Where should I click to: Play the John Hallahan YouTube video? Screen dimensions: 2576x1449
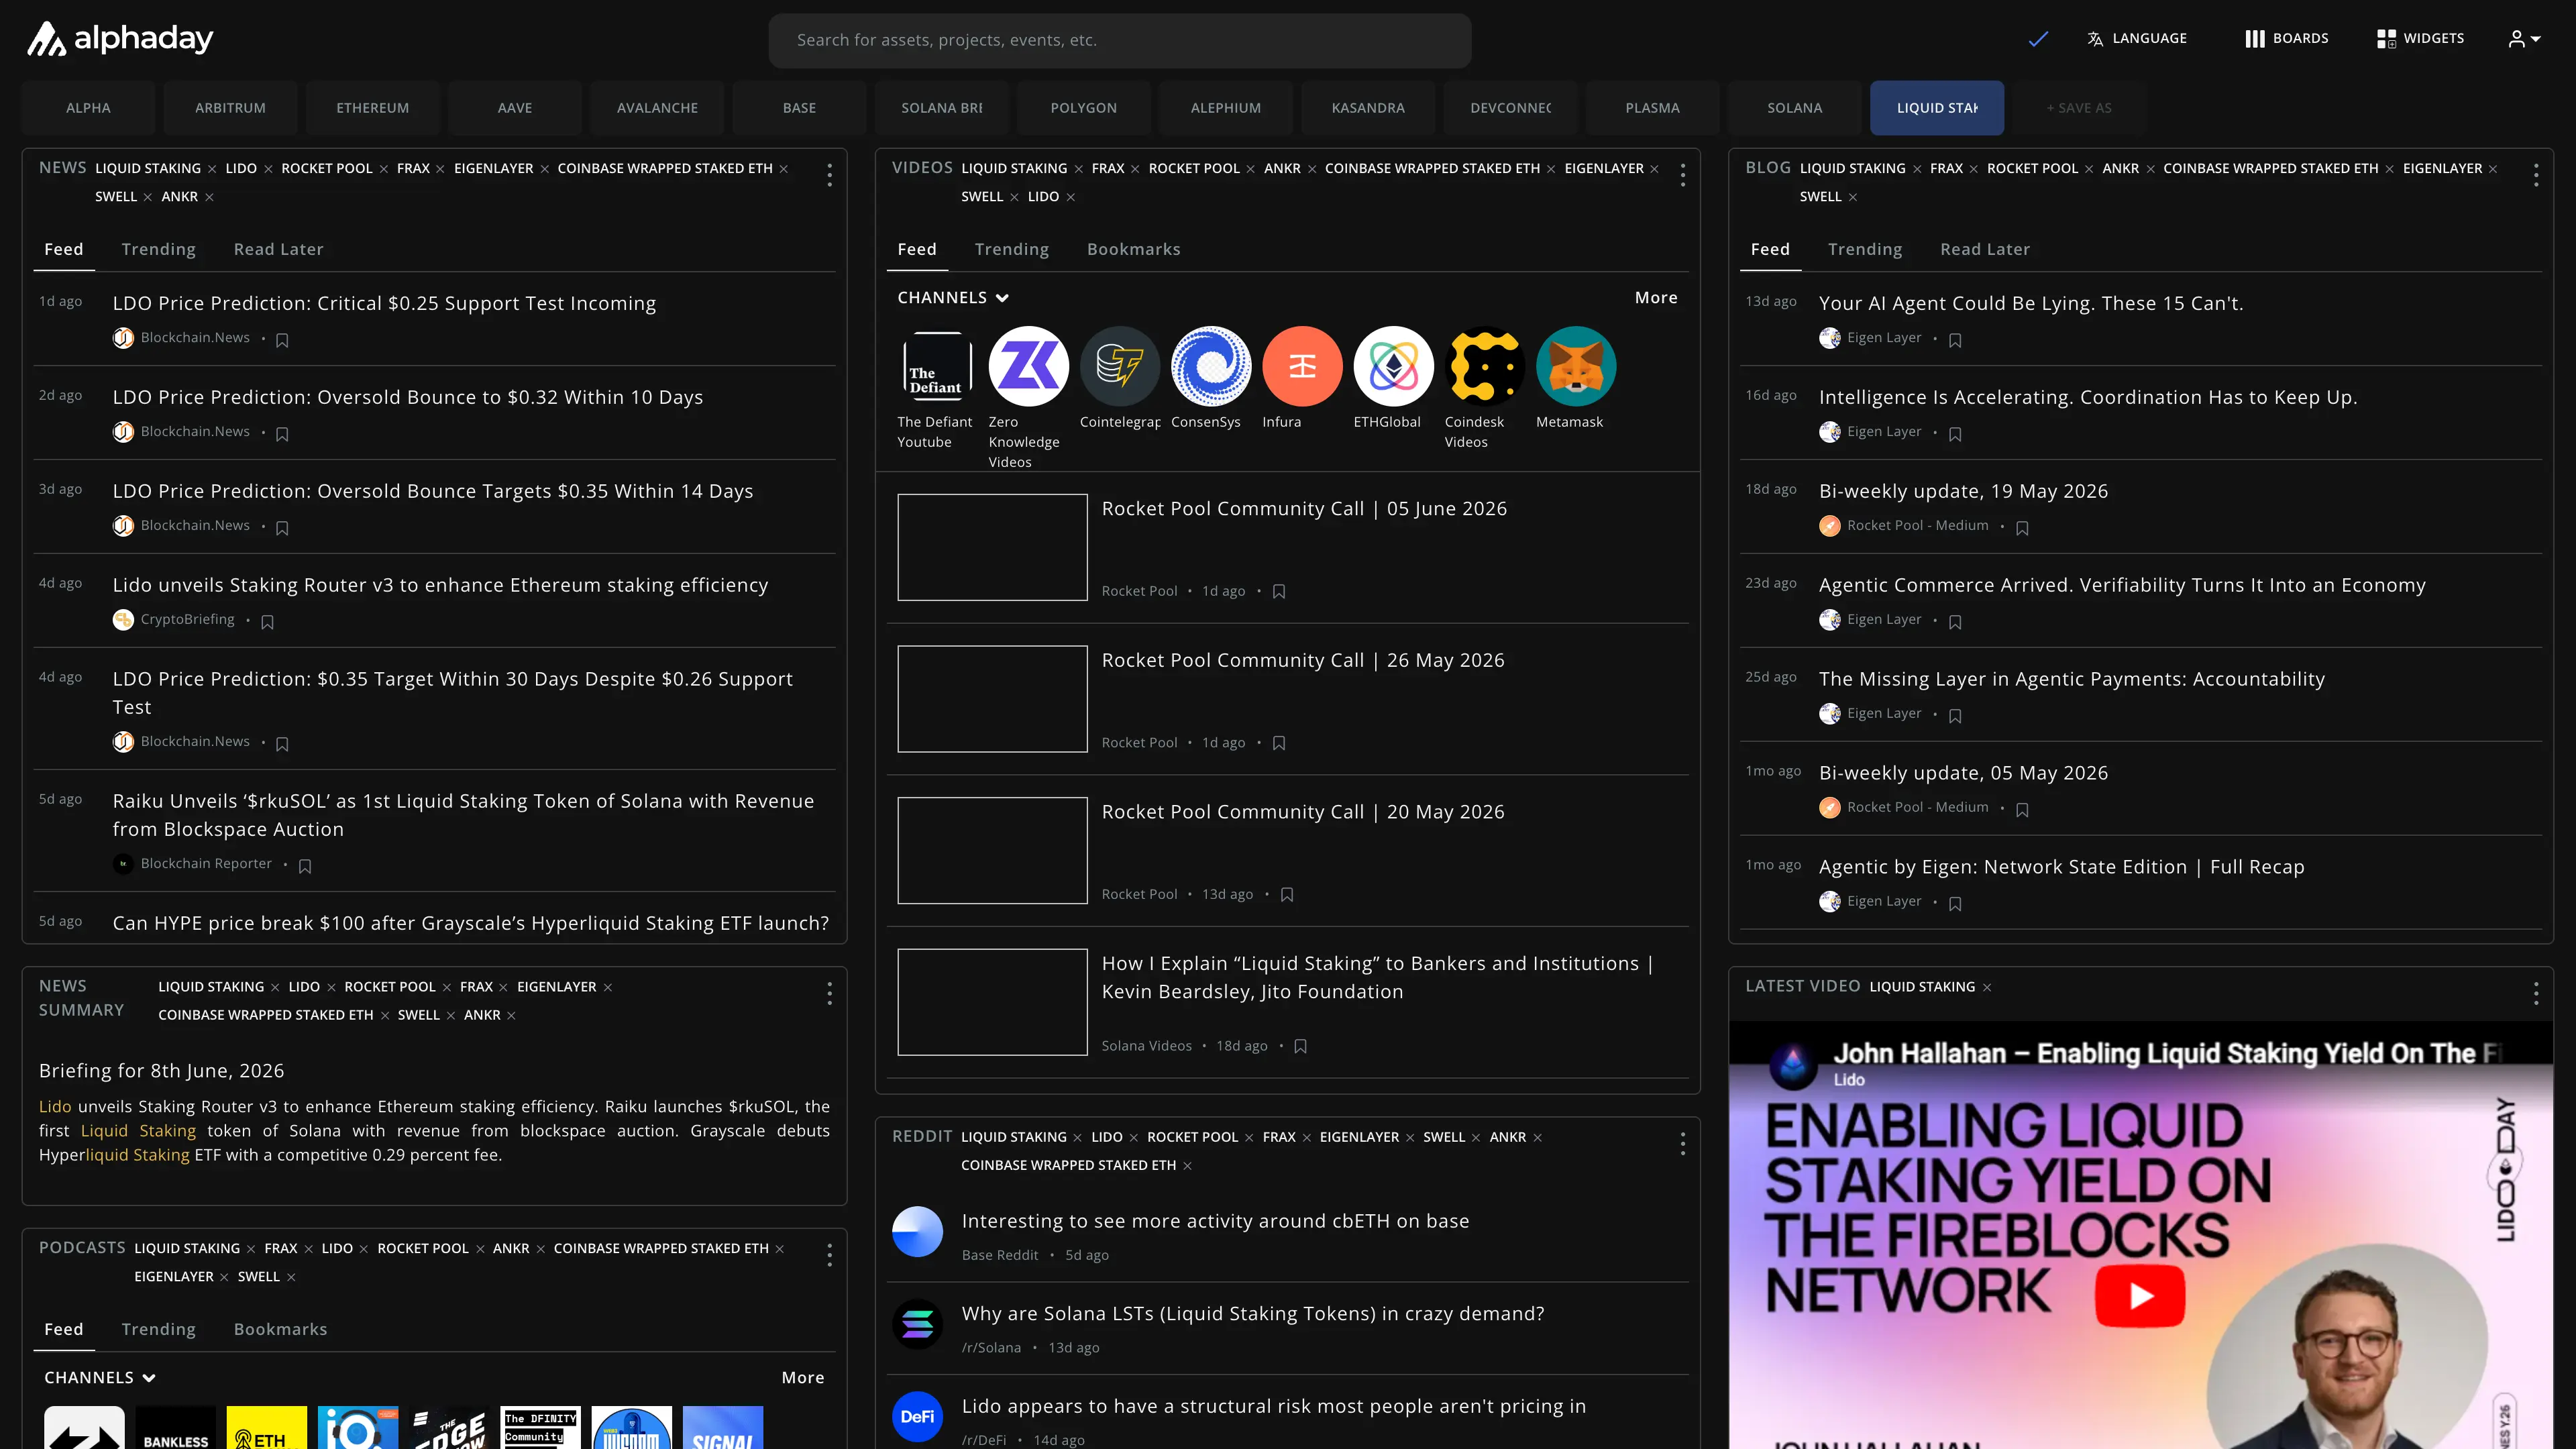[2140, 1296]
